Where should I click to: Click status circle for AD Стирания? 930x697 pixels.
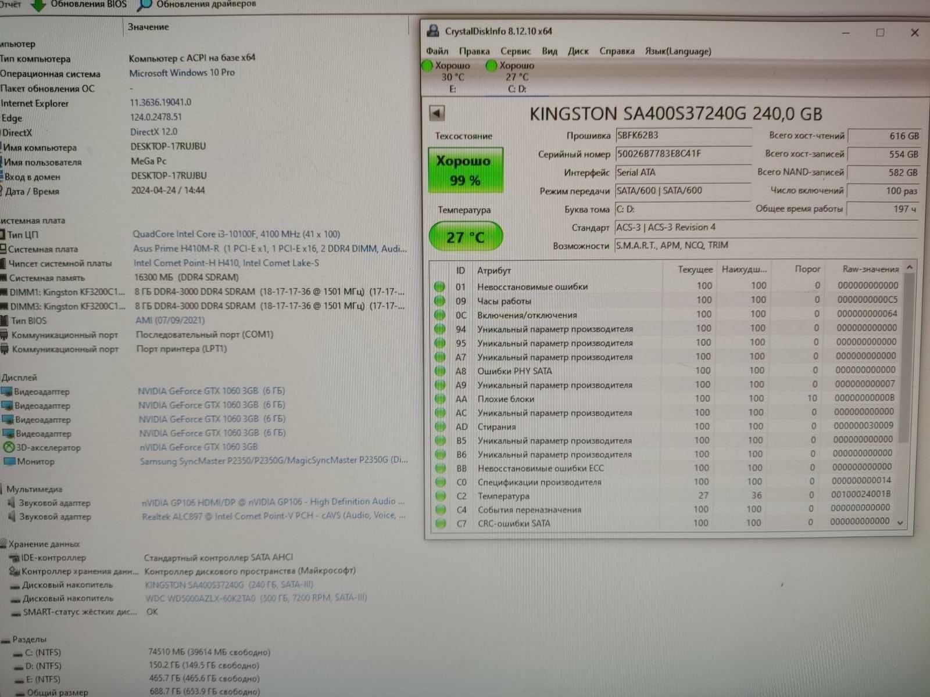coord(440,426)
